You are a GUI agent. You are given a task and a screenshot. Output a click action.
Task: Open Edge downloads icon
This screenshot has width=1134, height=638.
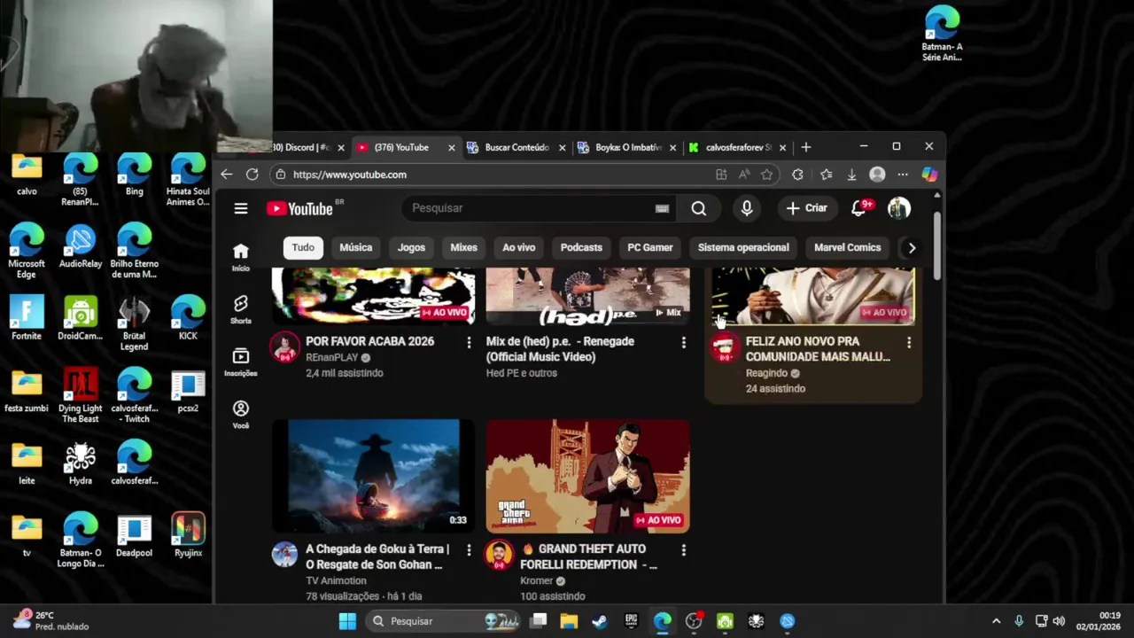coord(851,175)
